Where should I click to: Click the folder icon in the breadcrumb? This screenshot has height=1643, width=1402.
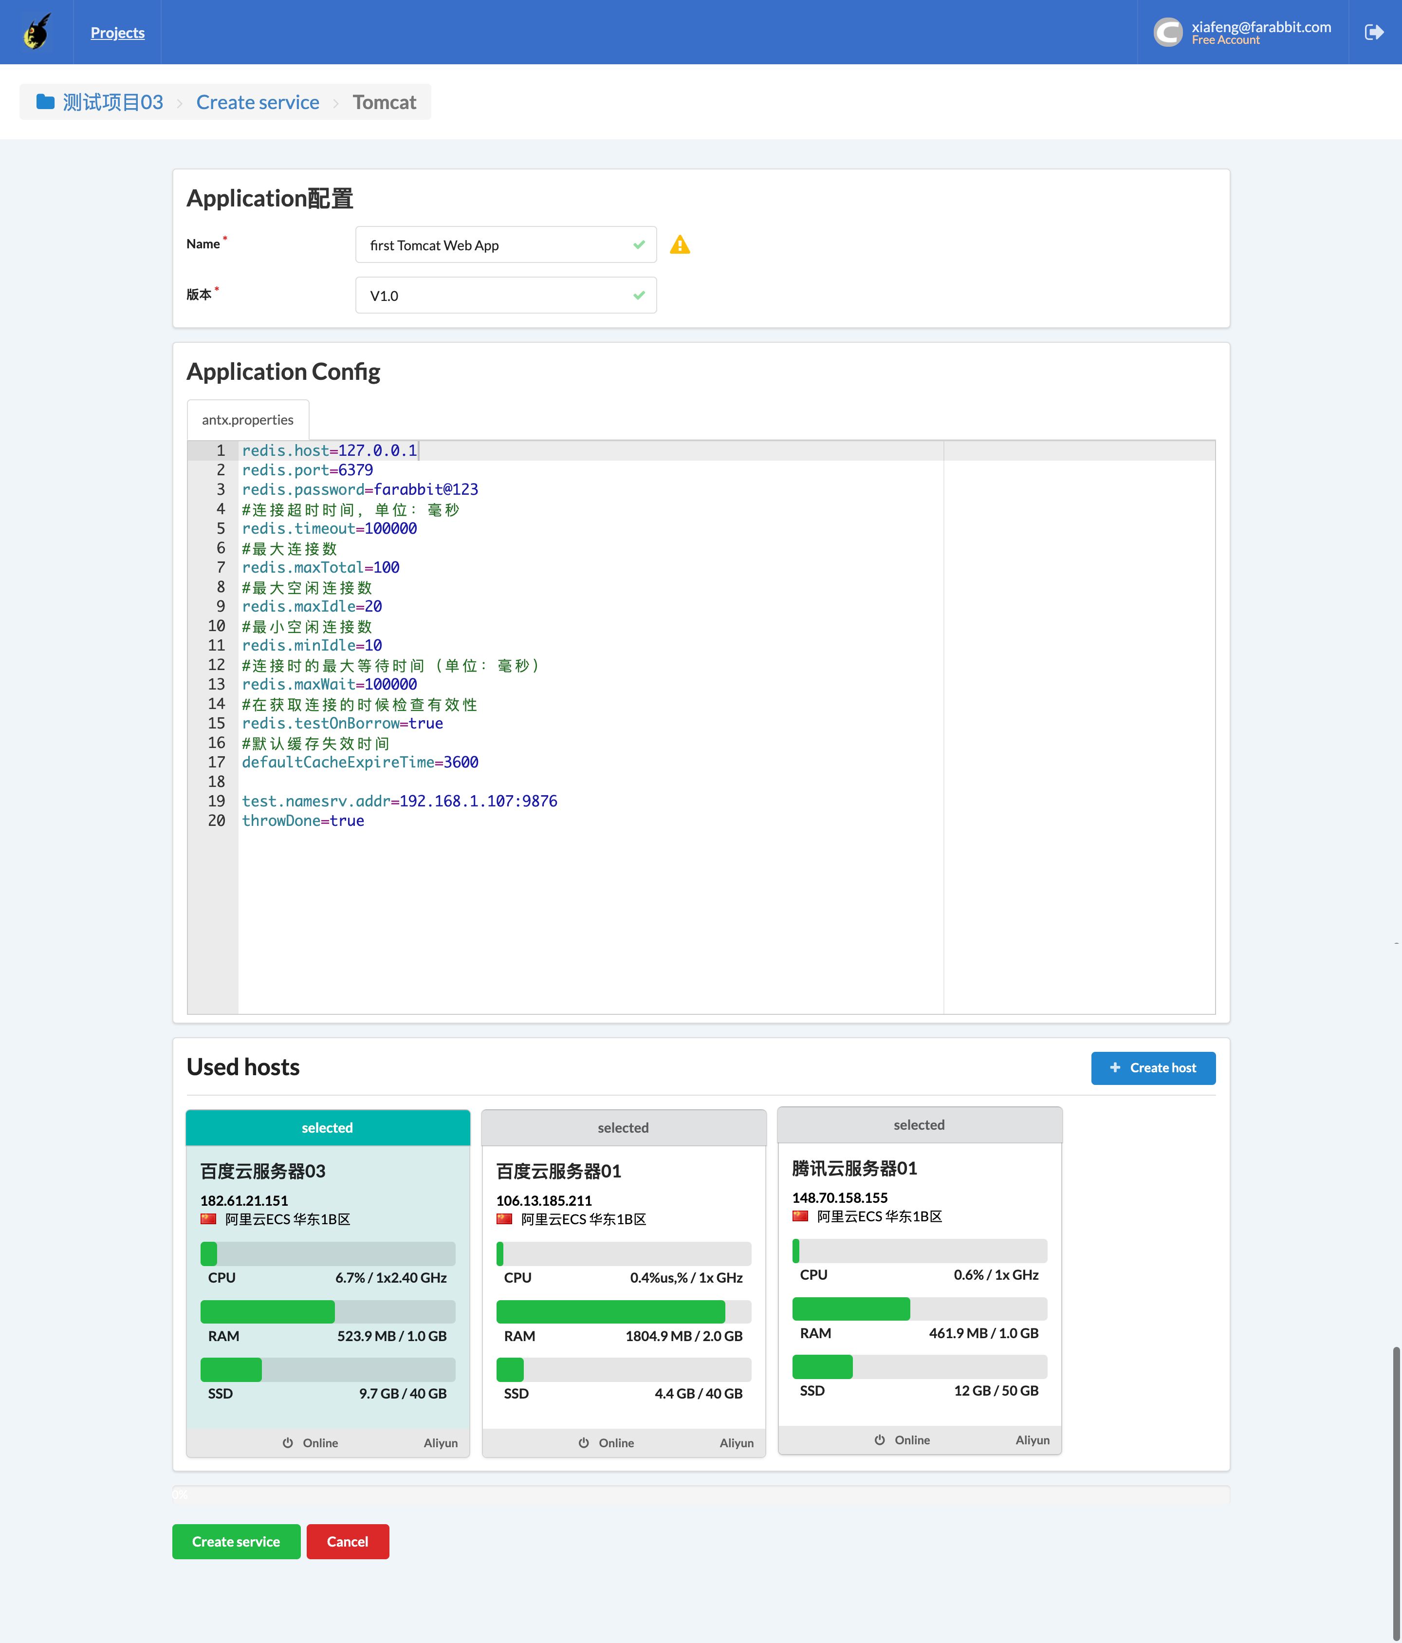[x=44, y=101]
